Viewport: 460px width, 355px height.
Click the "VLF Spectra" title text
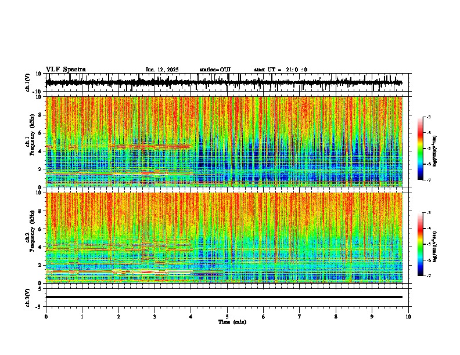(x=66, y=70)
